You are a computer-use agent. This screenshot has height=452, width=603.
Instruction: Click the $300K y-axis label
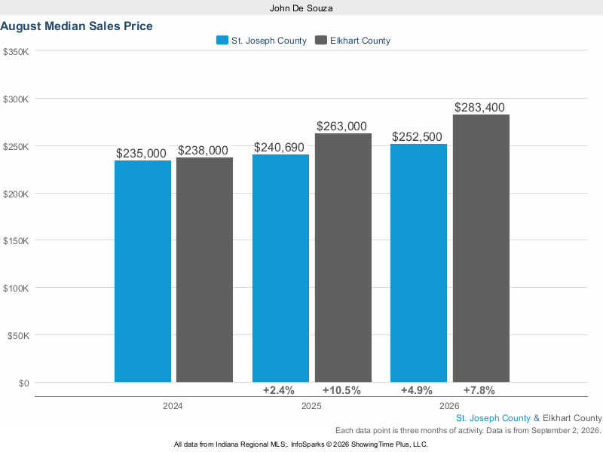(16, 99)
